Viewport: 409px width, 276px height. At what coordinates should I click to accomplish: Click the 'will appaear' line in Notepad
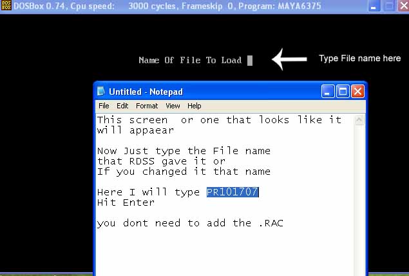(135, 130)
